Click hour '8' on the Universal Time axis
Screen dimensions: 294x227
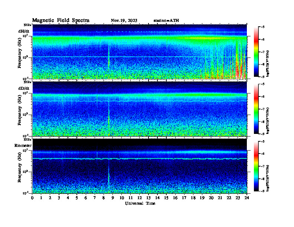coord(104,198)
